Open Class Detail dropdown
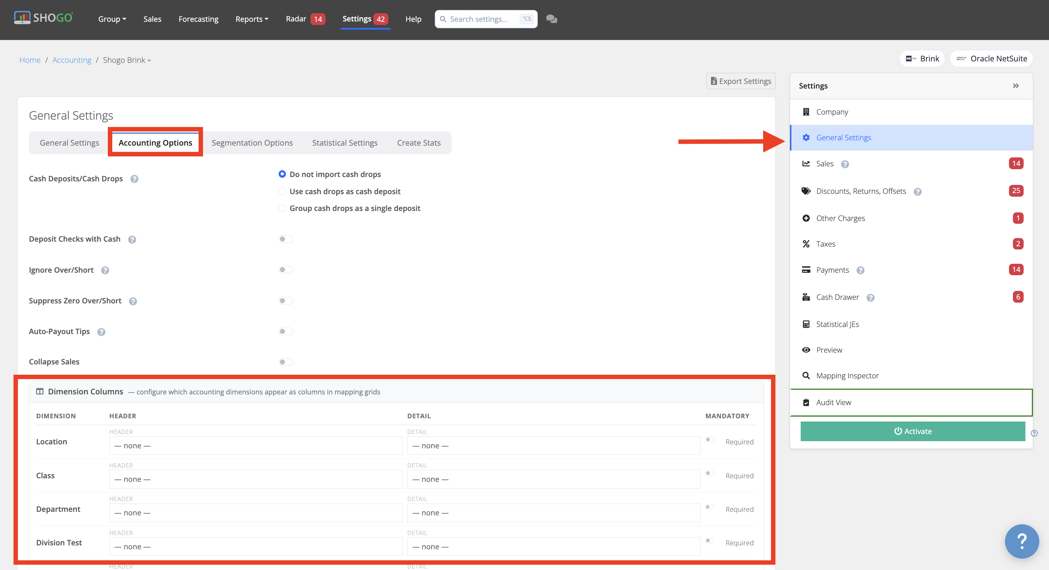The image size is (1049, 570). [x=554, y=479]
